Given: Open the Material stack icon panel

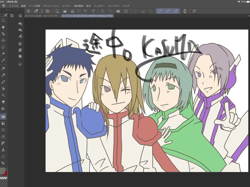Looking at the screenshot, I should (x=20, y=64).
